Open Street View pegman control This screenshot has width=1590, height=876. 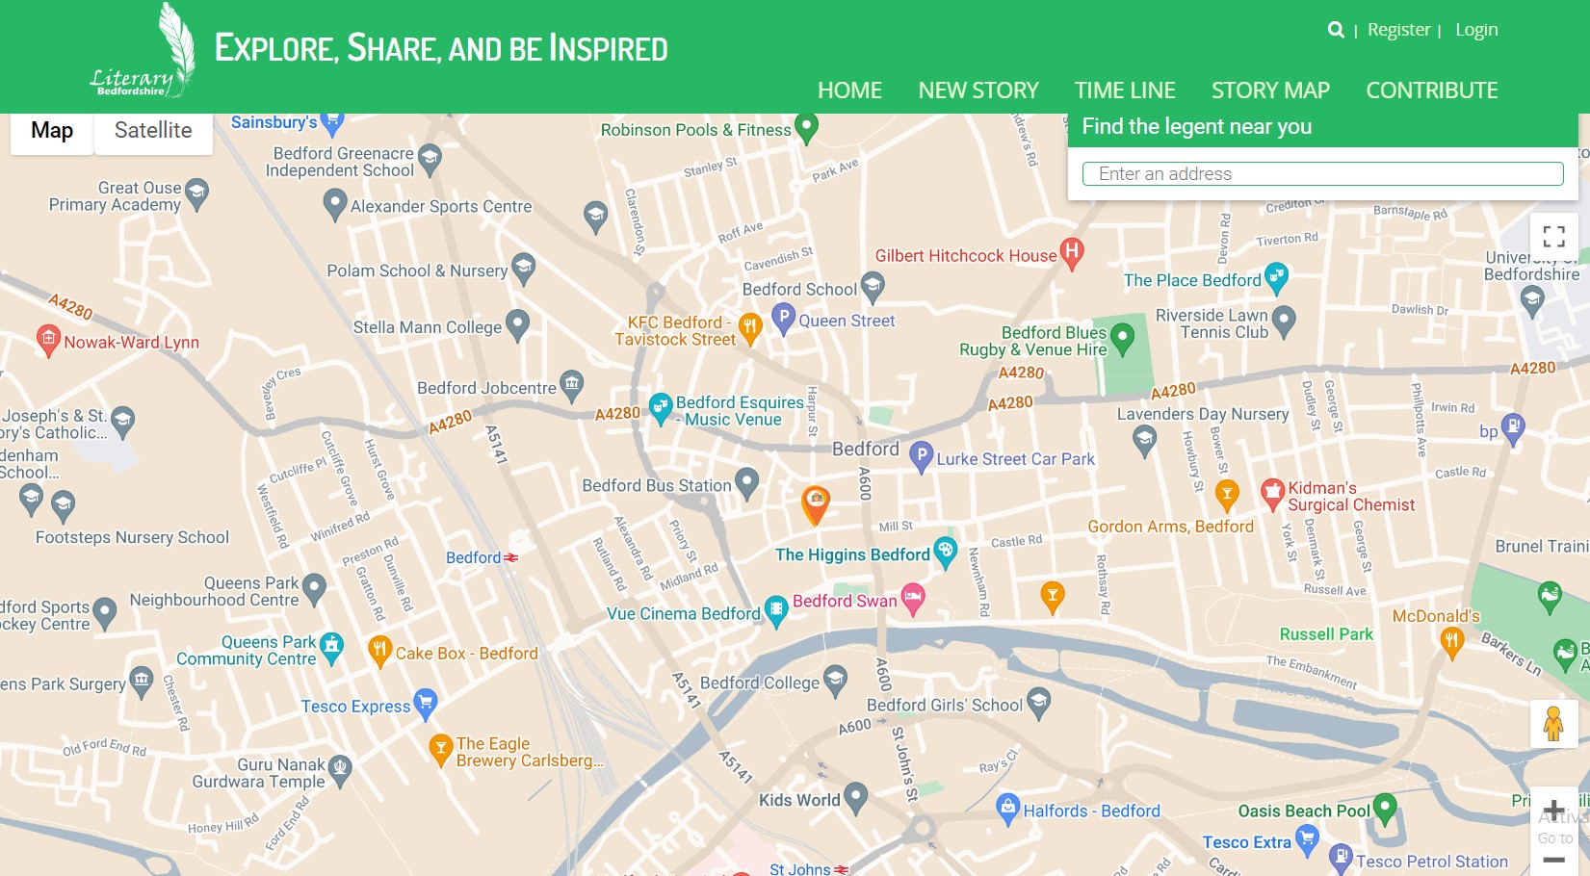tap(1553, 723)
